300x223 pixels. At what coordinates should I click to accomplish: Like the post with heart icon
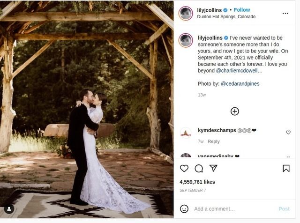point(184,168)
